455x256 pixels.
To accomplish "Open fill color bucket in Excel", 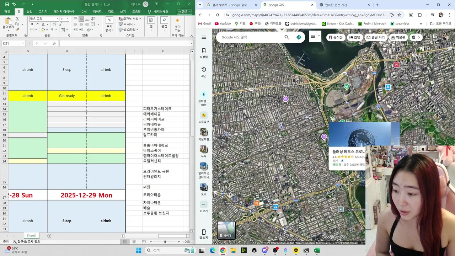I will pos(43,30).
